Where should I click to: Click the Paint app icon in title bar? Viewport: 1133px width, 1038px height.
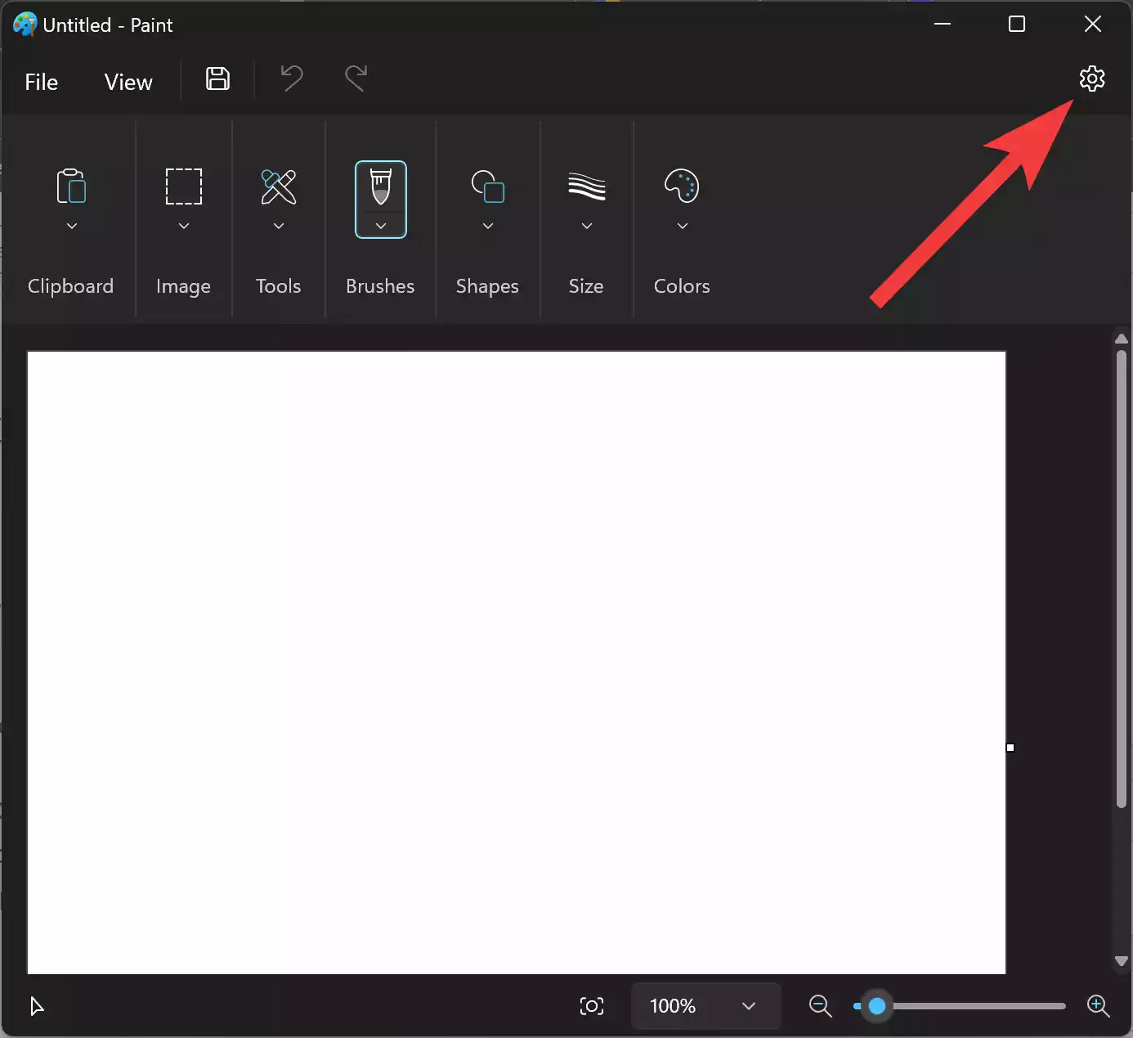pos(25,25)
